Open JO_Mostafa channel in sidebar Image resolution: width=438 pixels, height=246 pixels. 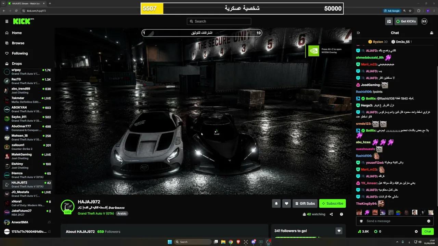(x=27, y=194)
